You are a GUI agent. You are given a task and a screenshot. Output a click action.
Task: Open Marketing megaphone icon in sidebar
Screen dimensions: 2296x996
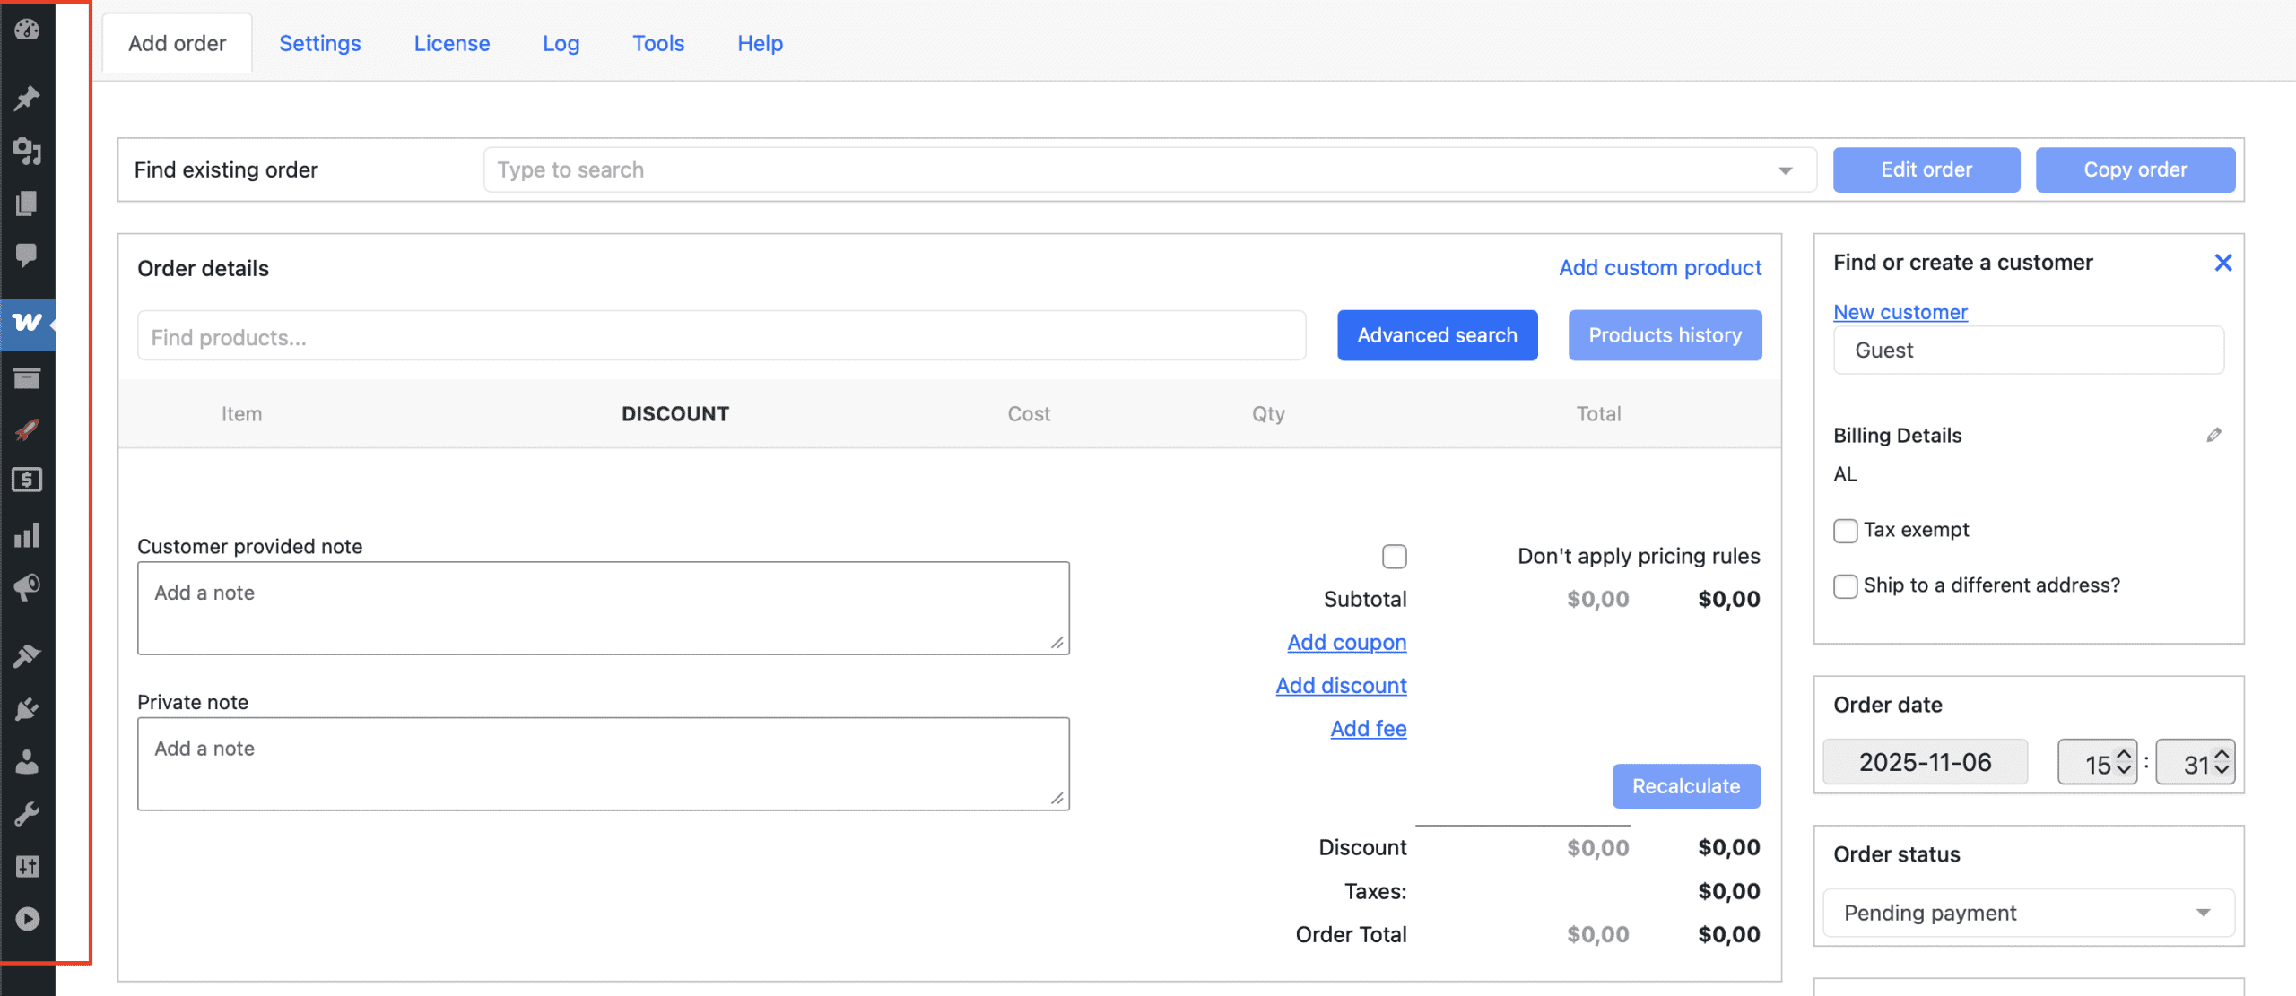click(27, 587)
